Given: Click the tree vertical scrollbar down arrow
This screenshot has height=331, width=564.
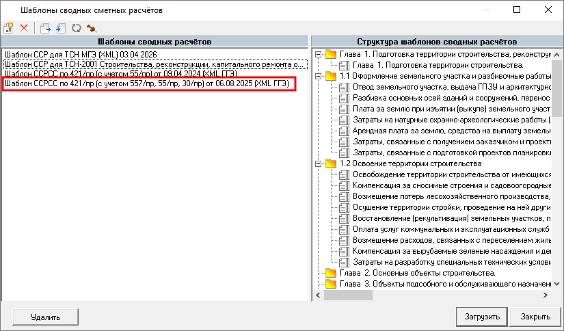Looking at the screenshot, I should click(556, 284).
